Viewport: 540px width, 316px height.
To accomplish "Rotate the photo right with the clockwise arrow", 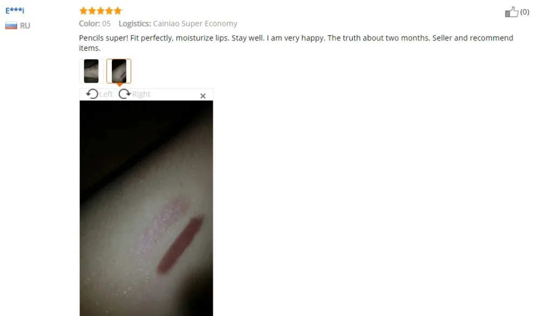I will tap(124, 94).
